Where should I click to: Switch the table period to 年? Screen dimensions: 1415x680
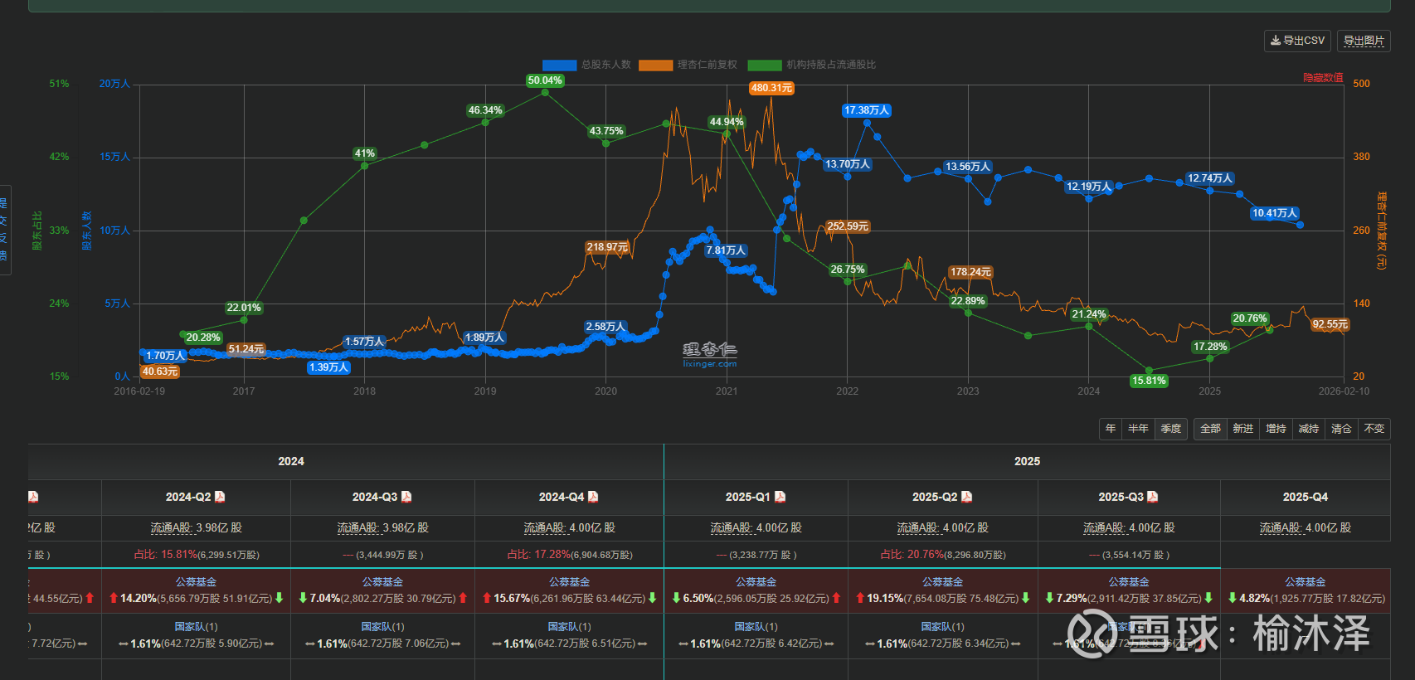[x=1111, y=429]
